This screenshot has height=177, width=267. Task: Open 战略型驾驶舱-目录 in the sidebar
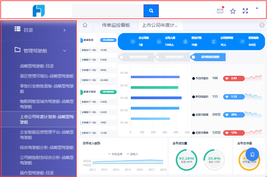pos(37,66)
